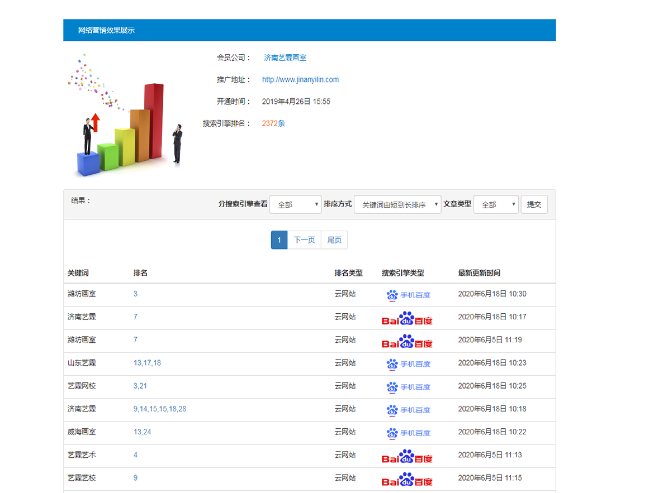Jump to 尾页 last page
The image size is (649, 493).
[x=334, y=240]
